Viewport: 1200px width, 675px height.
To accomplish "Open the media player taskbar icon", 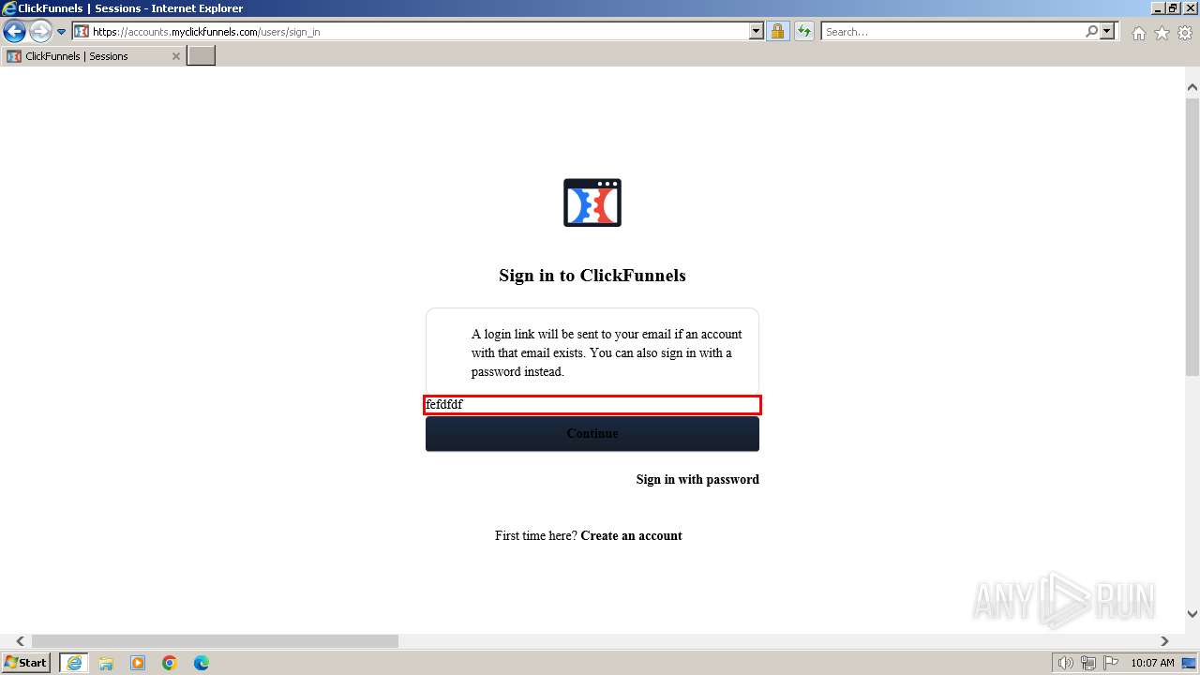I will tap(138, 663).
